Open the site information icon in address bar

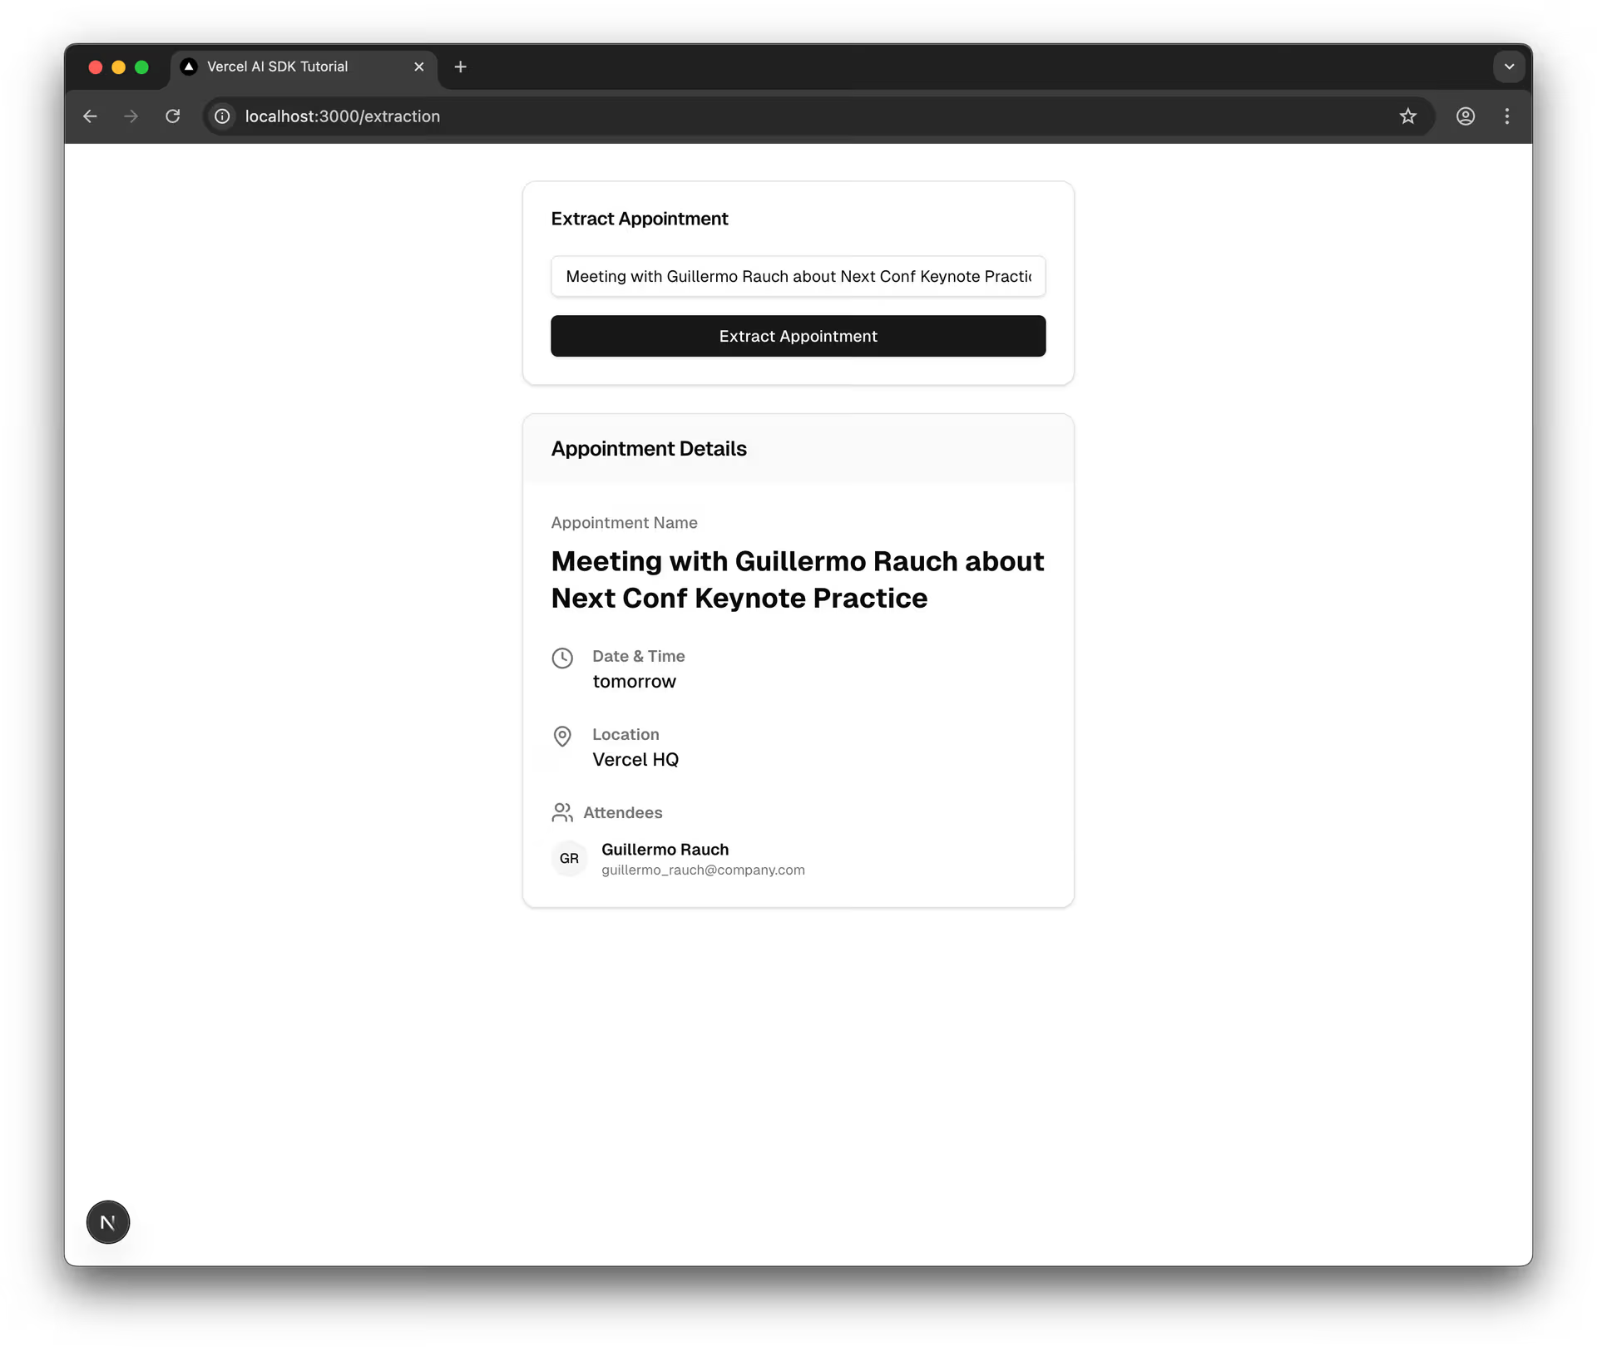click(x=222, y=116)
